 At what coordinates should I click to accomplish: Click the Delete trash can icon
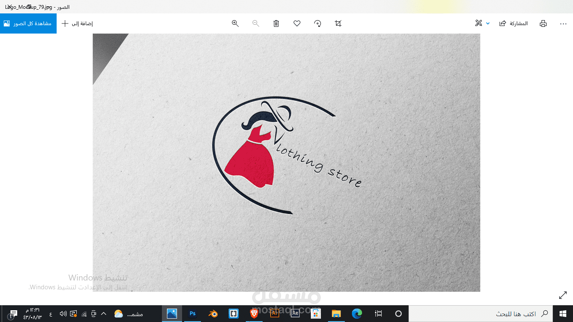[276, 23]
